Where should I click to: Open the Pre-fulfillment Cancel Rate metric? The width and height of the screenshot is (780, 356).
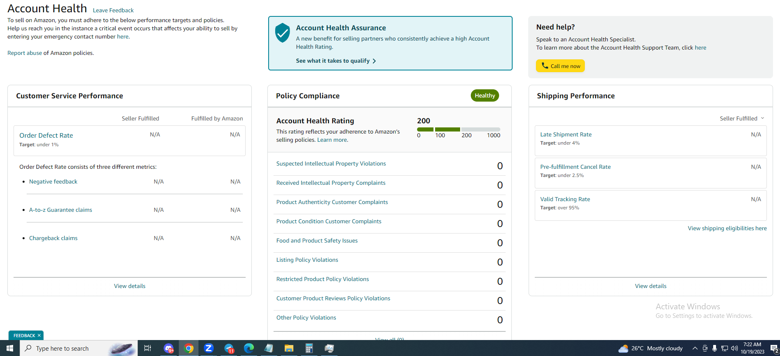click(575, 167)
